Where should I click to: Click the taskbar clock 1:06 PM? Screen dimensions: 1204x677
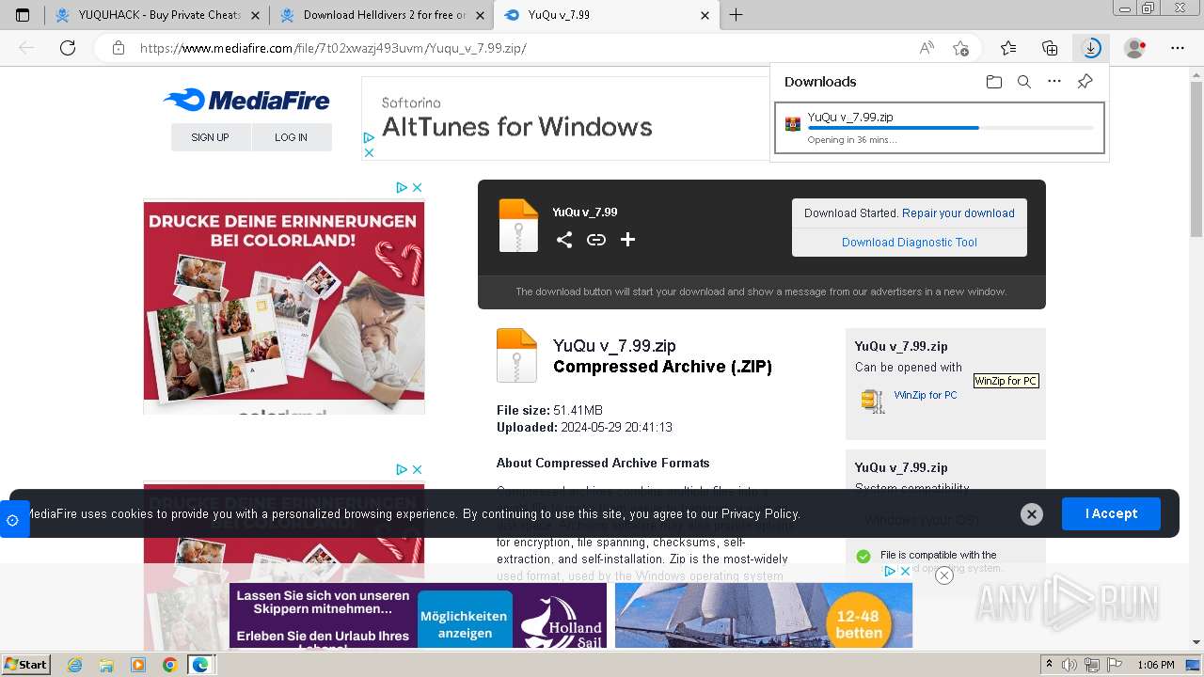coord(1155,665)
